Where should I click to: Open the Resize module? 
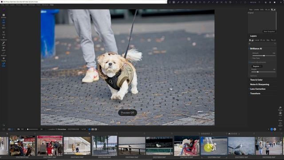pos(280,108)
